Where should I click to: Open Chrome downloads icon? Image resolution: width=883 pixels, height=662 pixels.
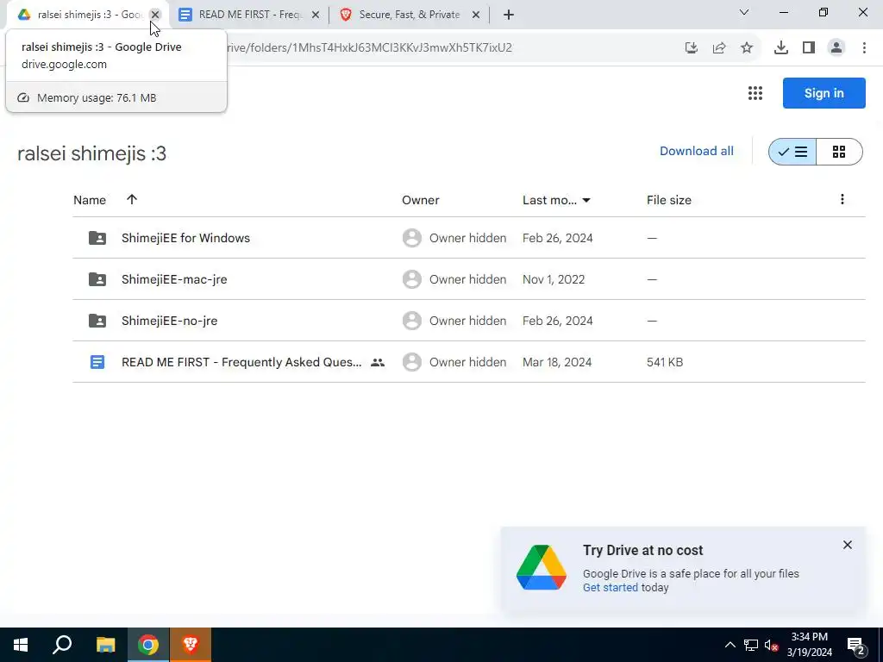pos(781,48)
